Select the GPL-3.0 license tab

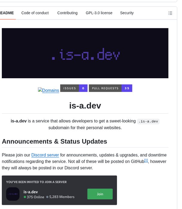(x=99, y=13)
